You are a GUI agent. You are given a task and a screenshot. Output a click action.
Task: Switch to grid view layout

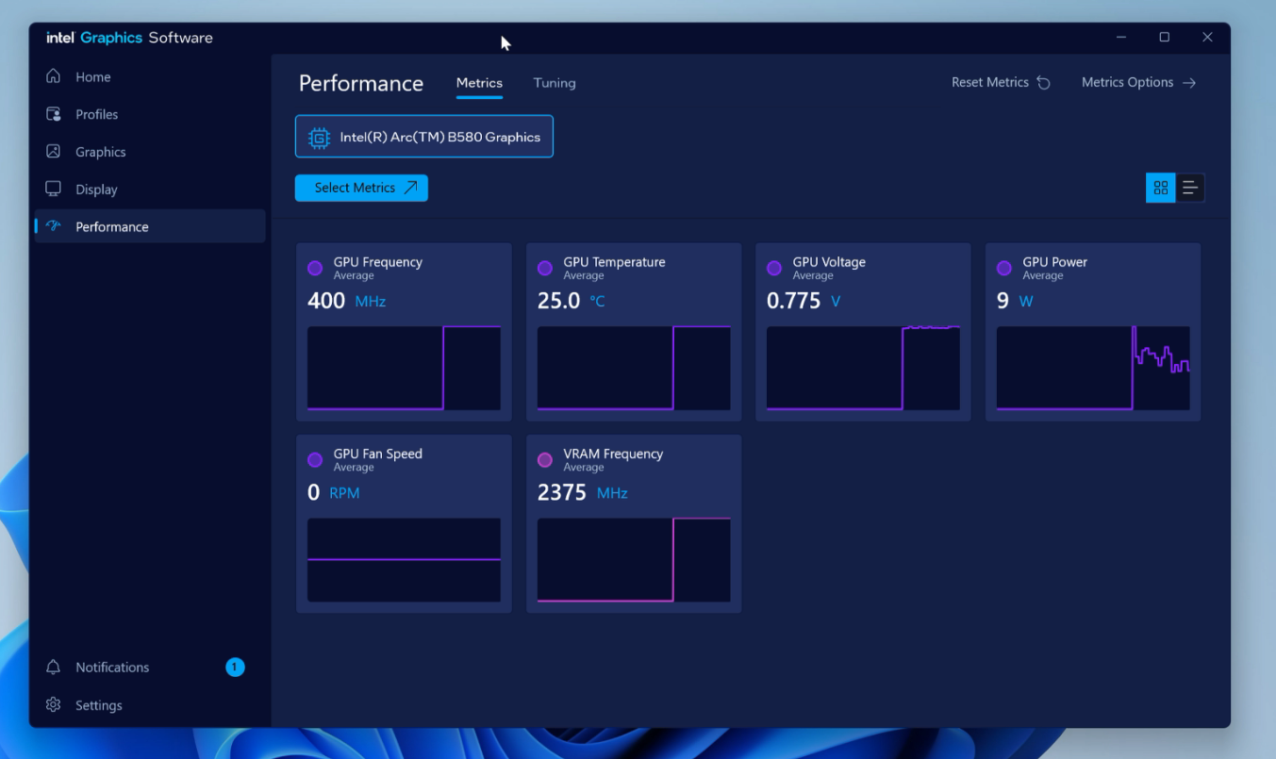pos(1160,188)
